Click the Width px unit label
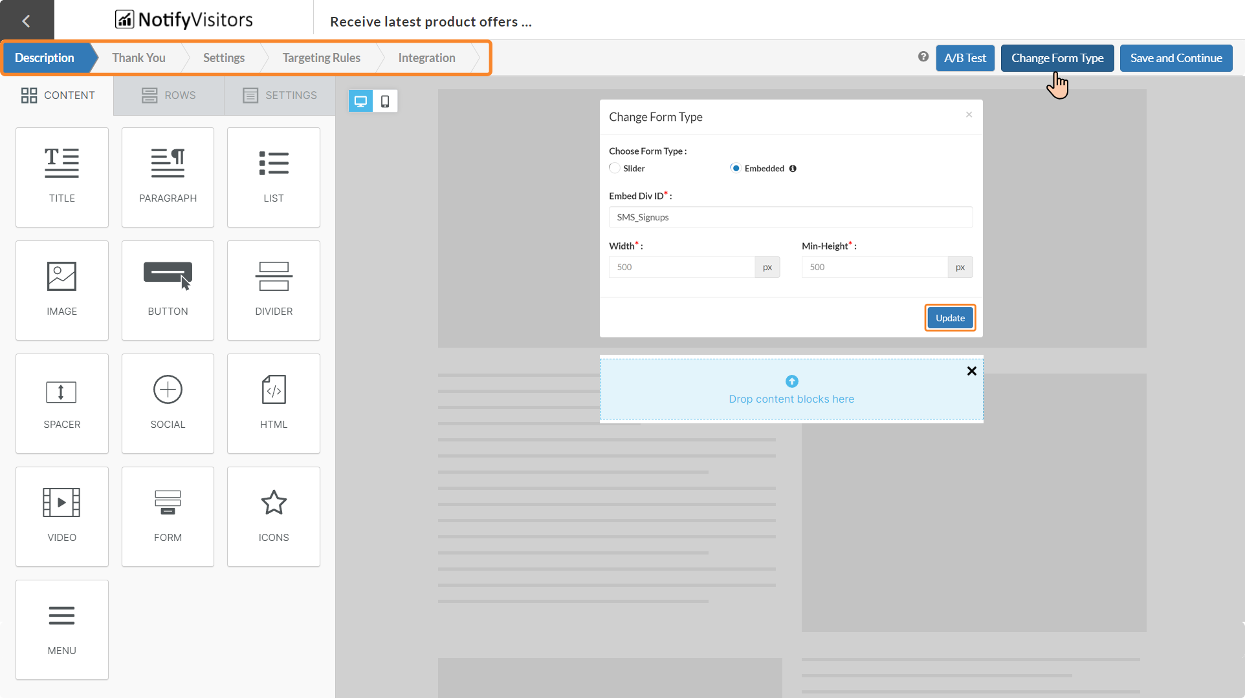 click(767, 267)
